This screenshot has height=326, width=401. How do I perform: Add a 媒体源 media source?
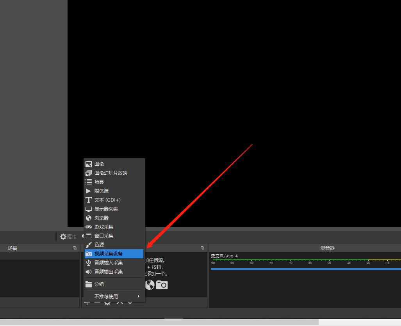[x=101, y=191]
